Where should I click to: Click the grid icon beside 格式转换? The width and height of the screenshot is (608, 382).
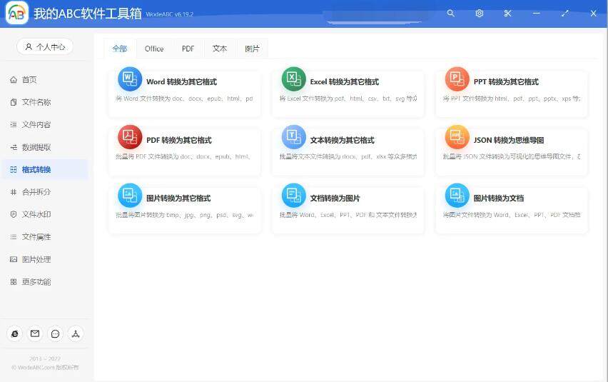[x=14, y=169]
